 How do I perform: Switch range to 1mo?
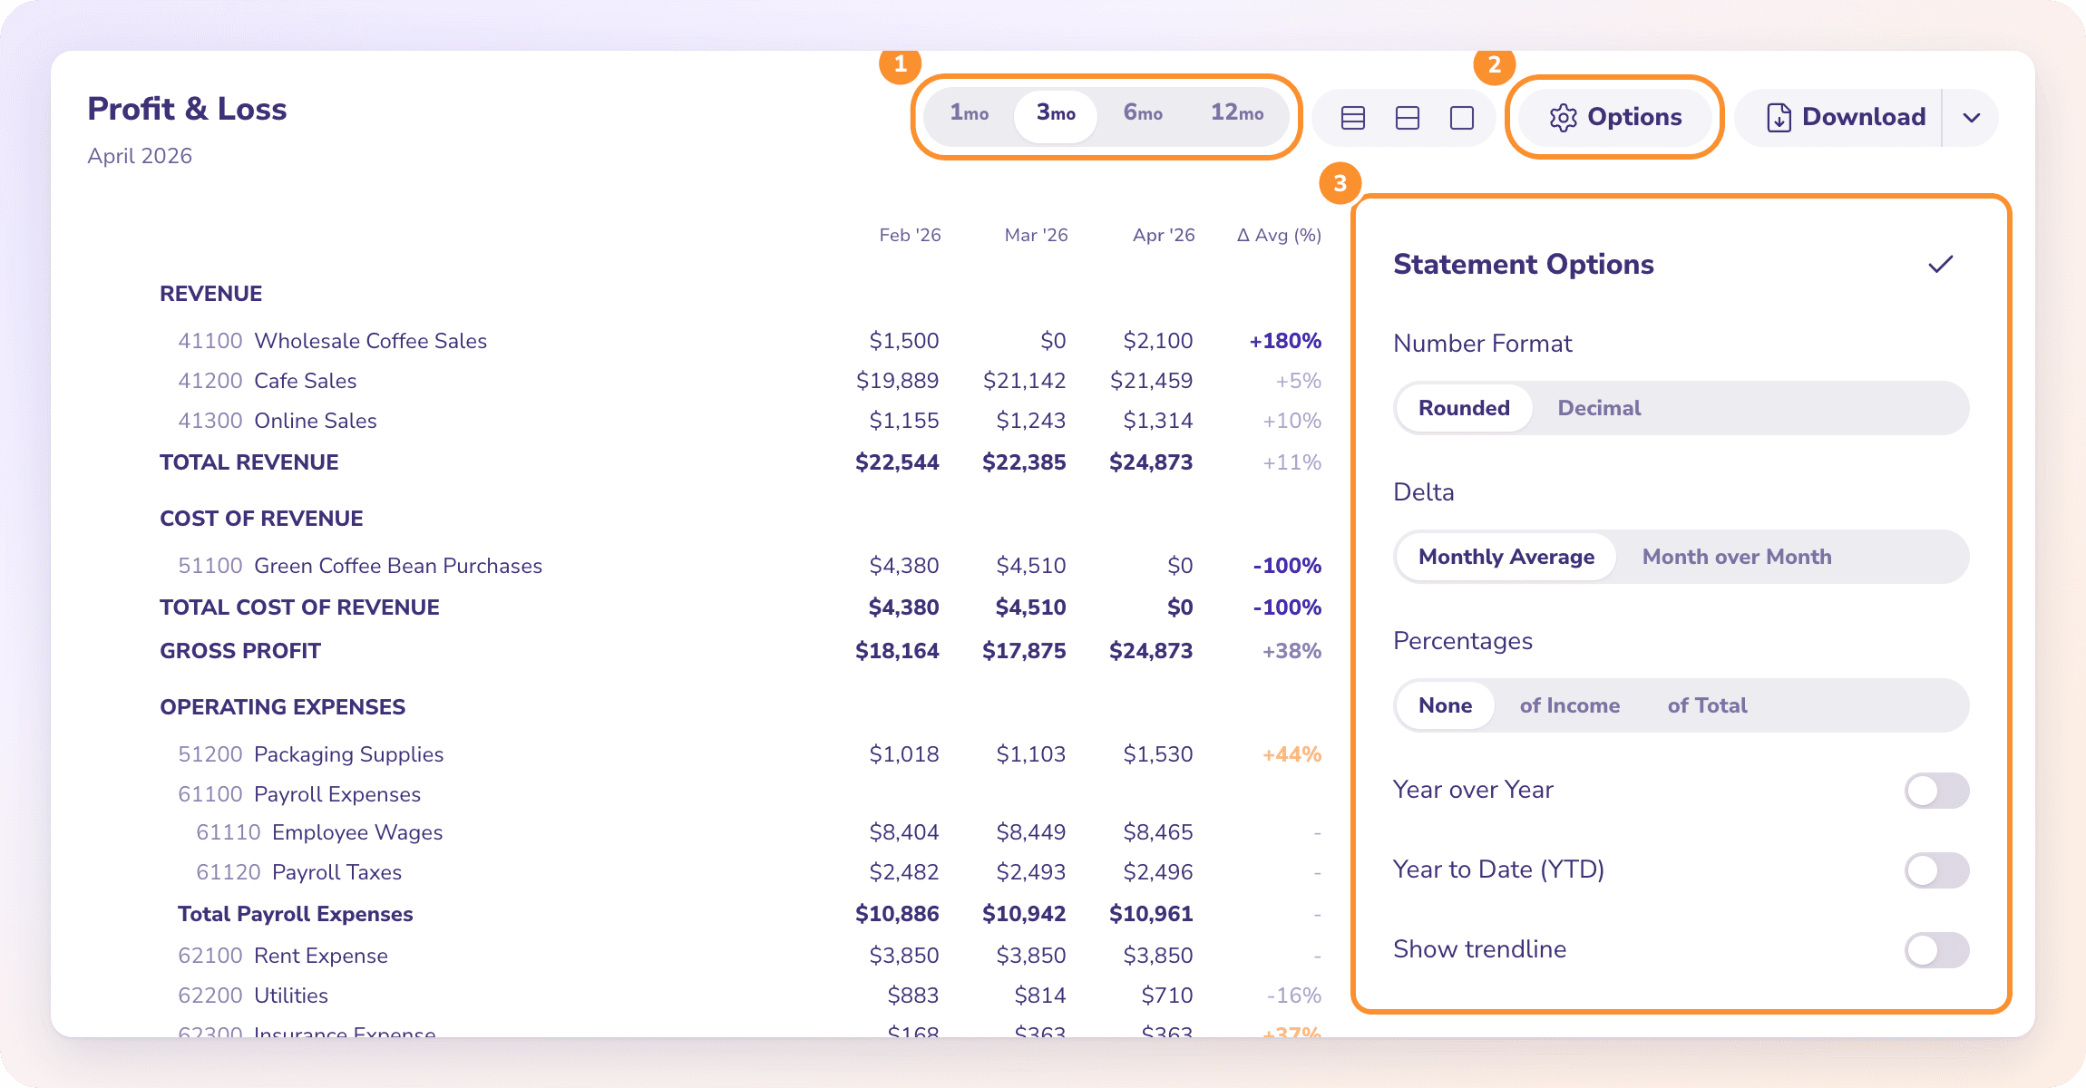click(970, 112)
